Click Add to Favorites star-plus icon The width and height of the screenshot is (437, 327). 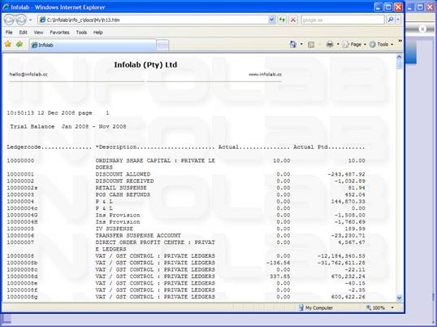tap(19, 44)
